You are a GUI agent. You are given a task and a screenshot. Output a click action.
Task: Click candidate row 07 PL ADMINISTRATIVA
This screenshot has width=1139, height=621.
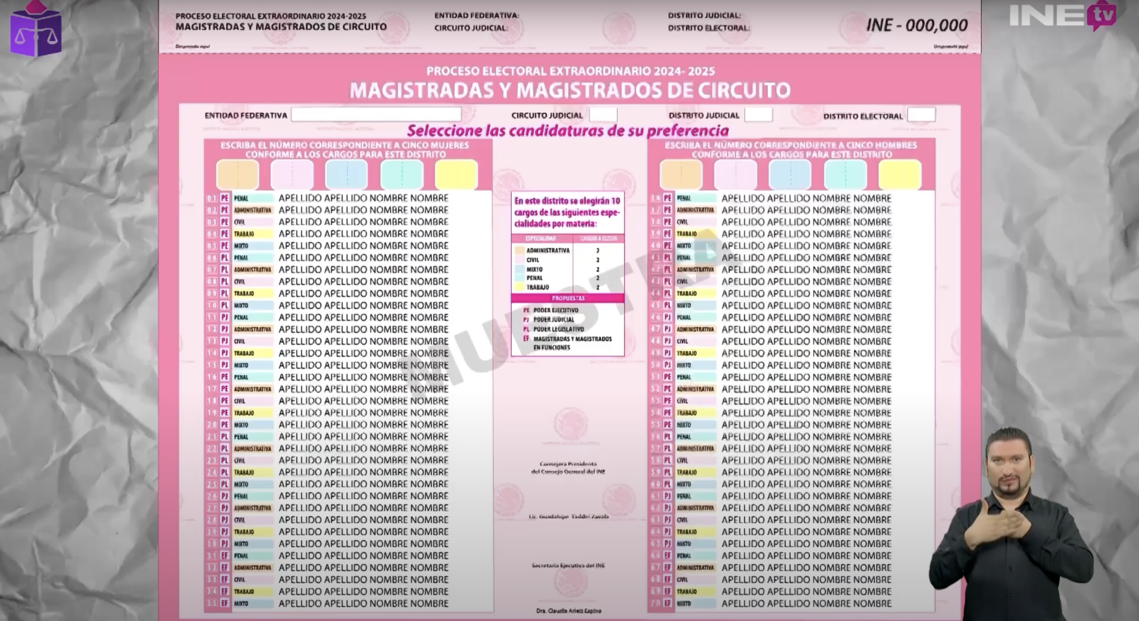coord(348,270)
